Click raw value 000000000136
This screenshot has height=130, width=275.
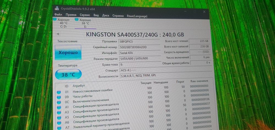click(x=201, y=99)
